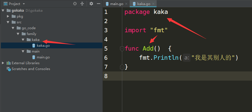Click the 'Println' call
This screenshot has height=112, width=252.
click(x=166, y=58)
